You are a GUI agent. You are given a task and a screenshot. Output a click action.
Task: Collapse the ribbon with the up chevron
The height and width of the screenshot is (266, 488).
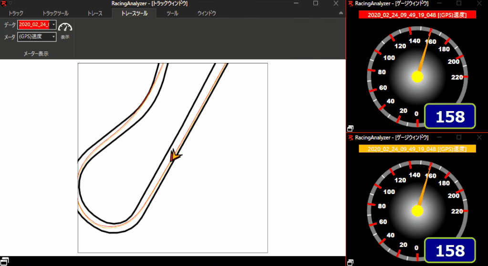pos(341,13)
